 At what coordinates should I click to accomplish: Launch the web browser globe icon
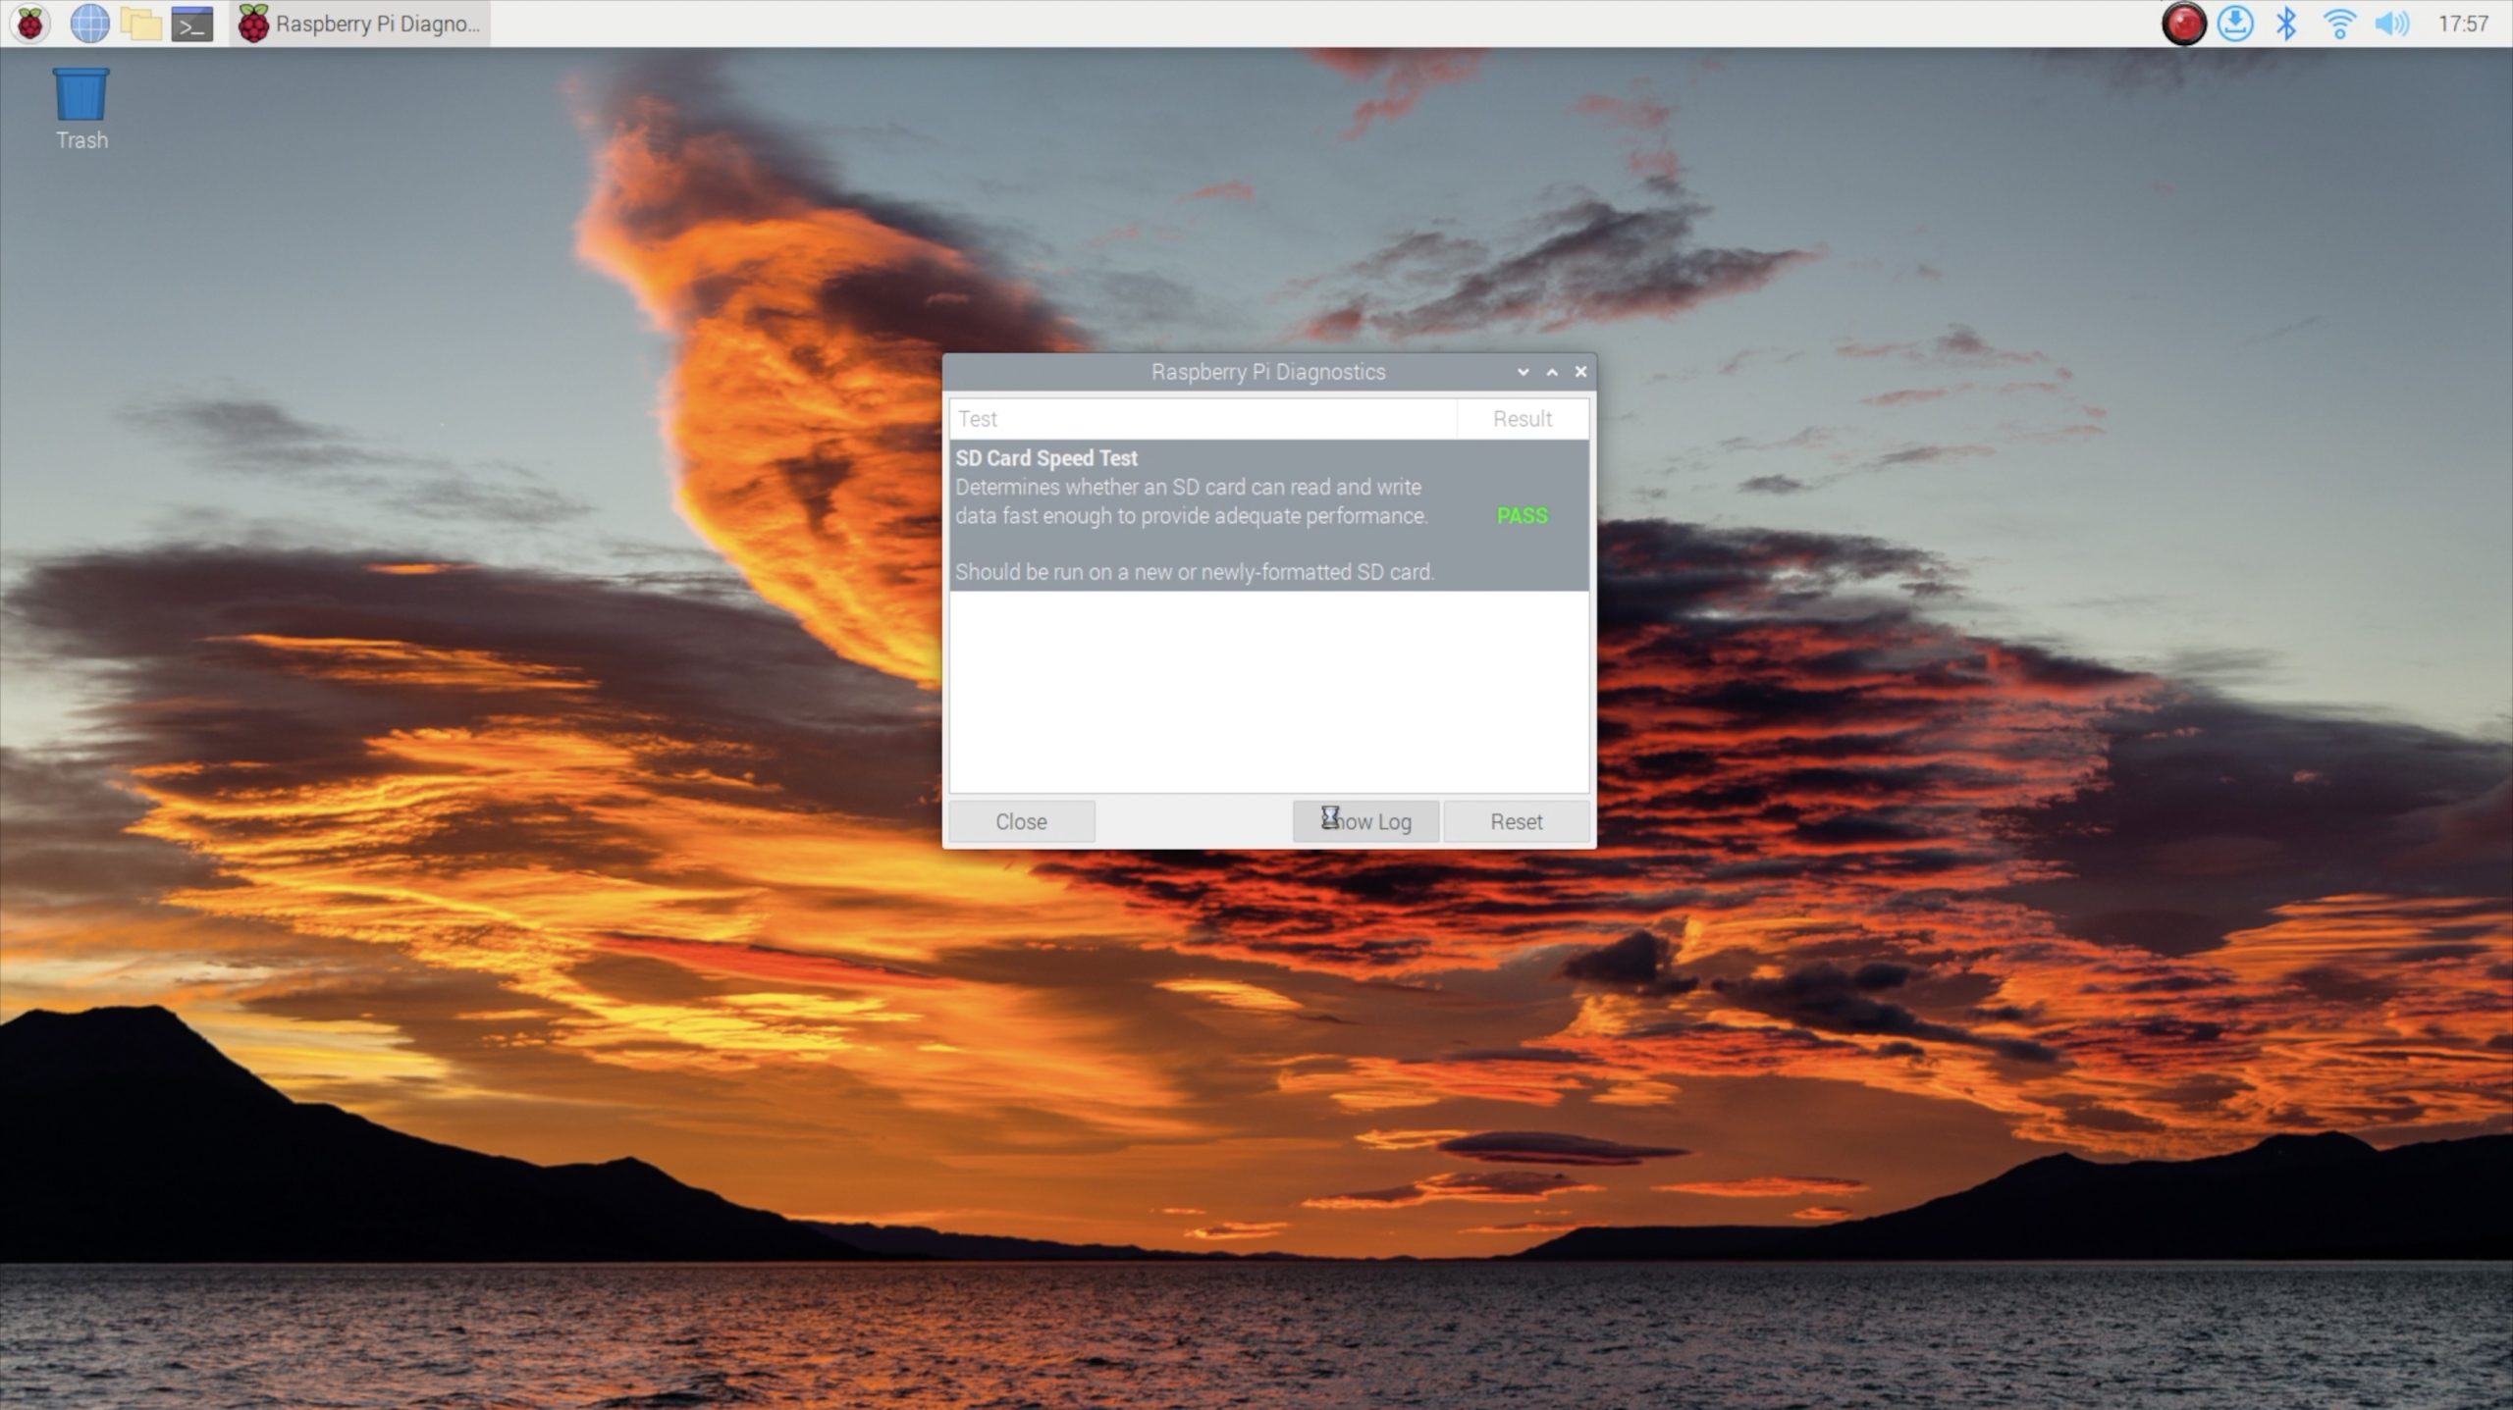[89, 24]
